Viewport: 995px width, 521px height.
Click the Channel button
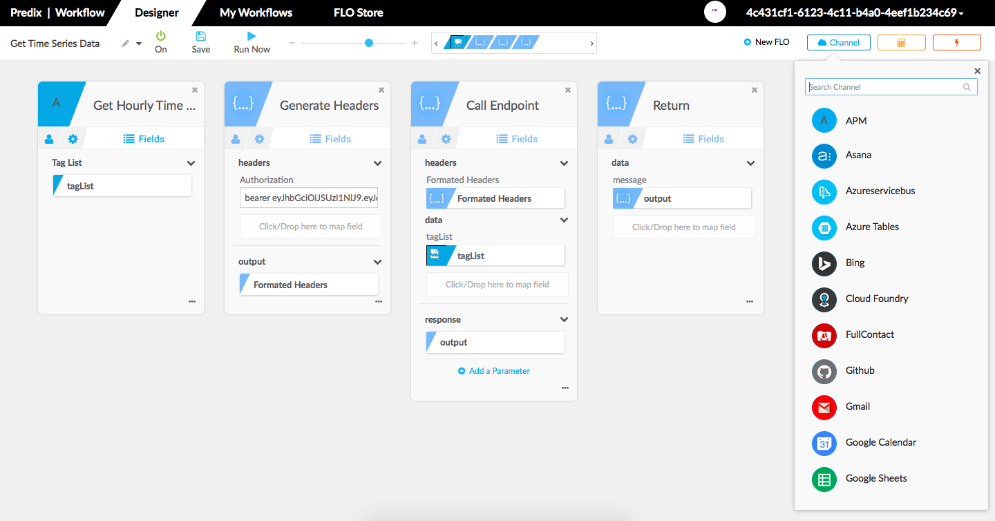tap(838, 43)
